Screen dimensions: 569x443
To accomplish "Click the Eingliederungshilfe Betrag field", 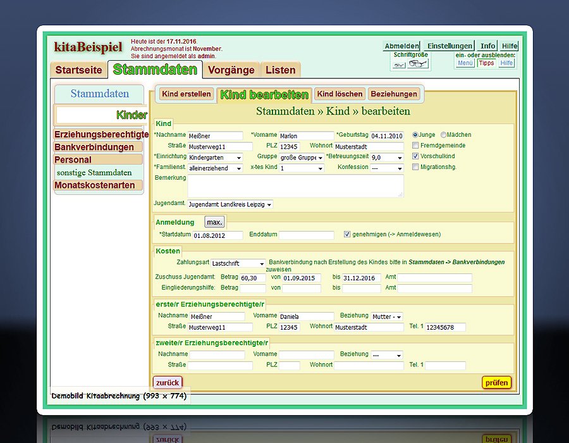I will coord(252,289).
